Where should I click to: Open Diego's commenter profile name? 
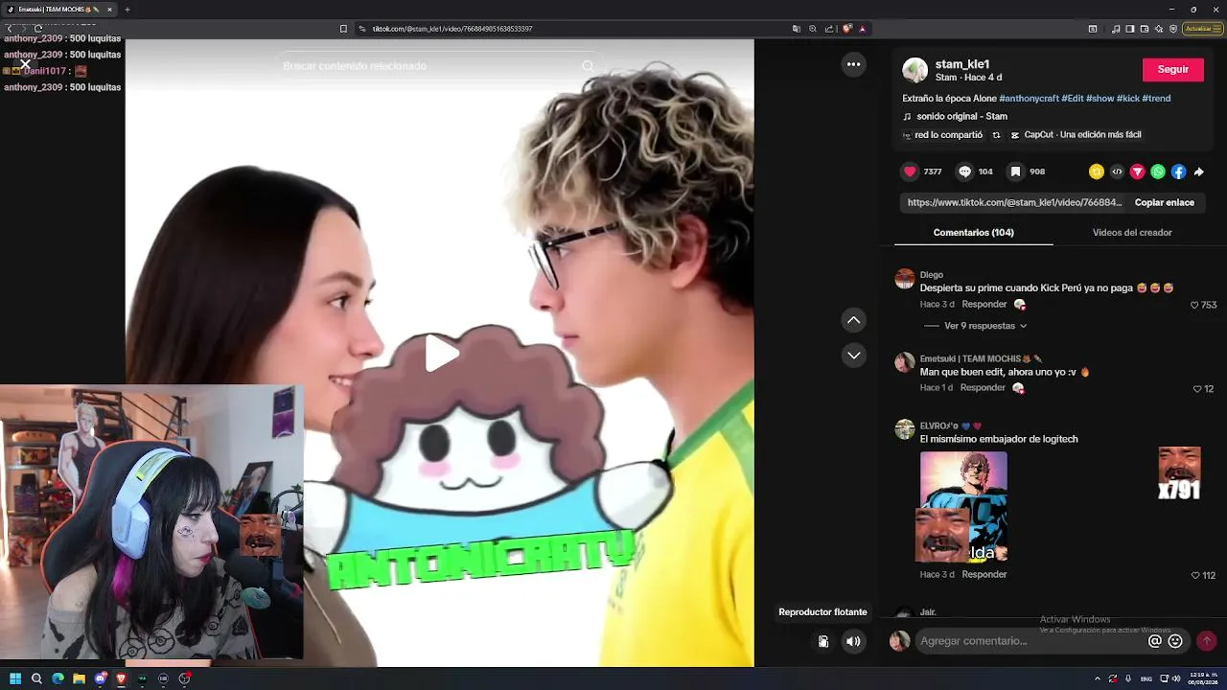click(932, 275)
